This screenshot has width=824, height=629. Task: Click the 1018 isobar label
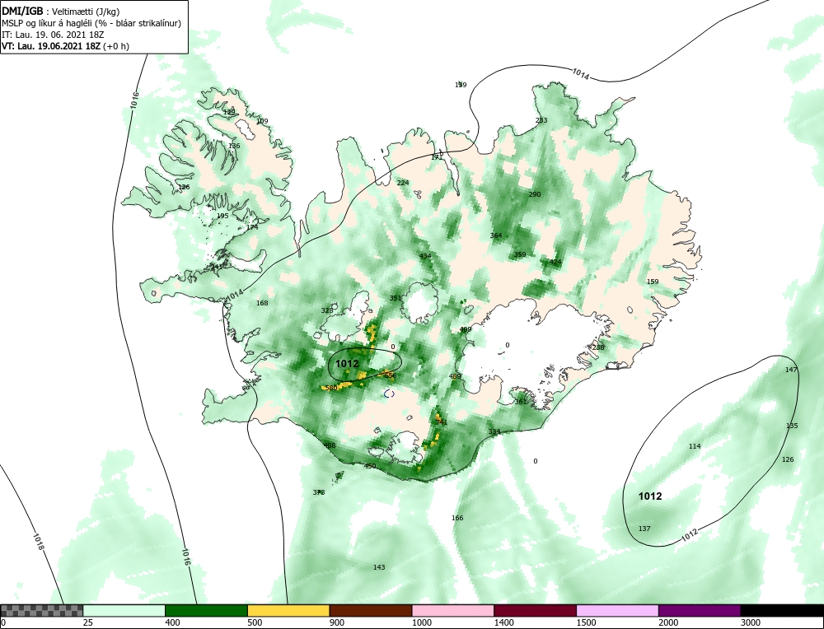click(x=39, y=542)
